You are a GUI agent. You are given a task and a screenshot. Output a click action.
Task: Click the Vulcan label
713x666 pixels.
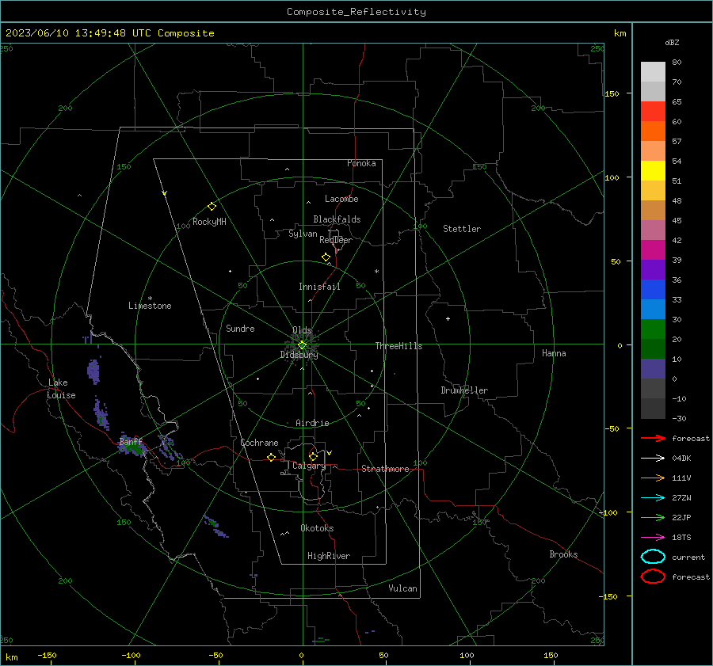point(402,588)
